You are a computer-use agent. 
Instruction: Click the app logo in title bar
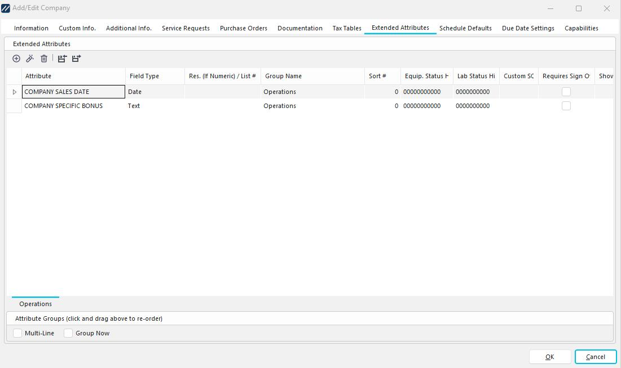click(6, 8)
